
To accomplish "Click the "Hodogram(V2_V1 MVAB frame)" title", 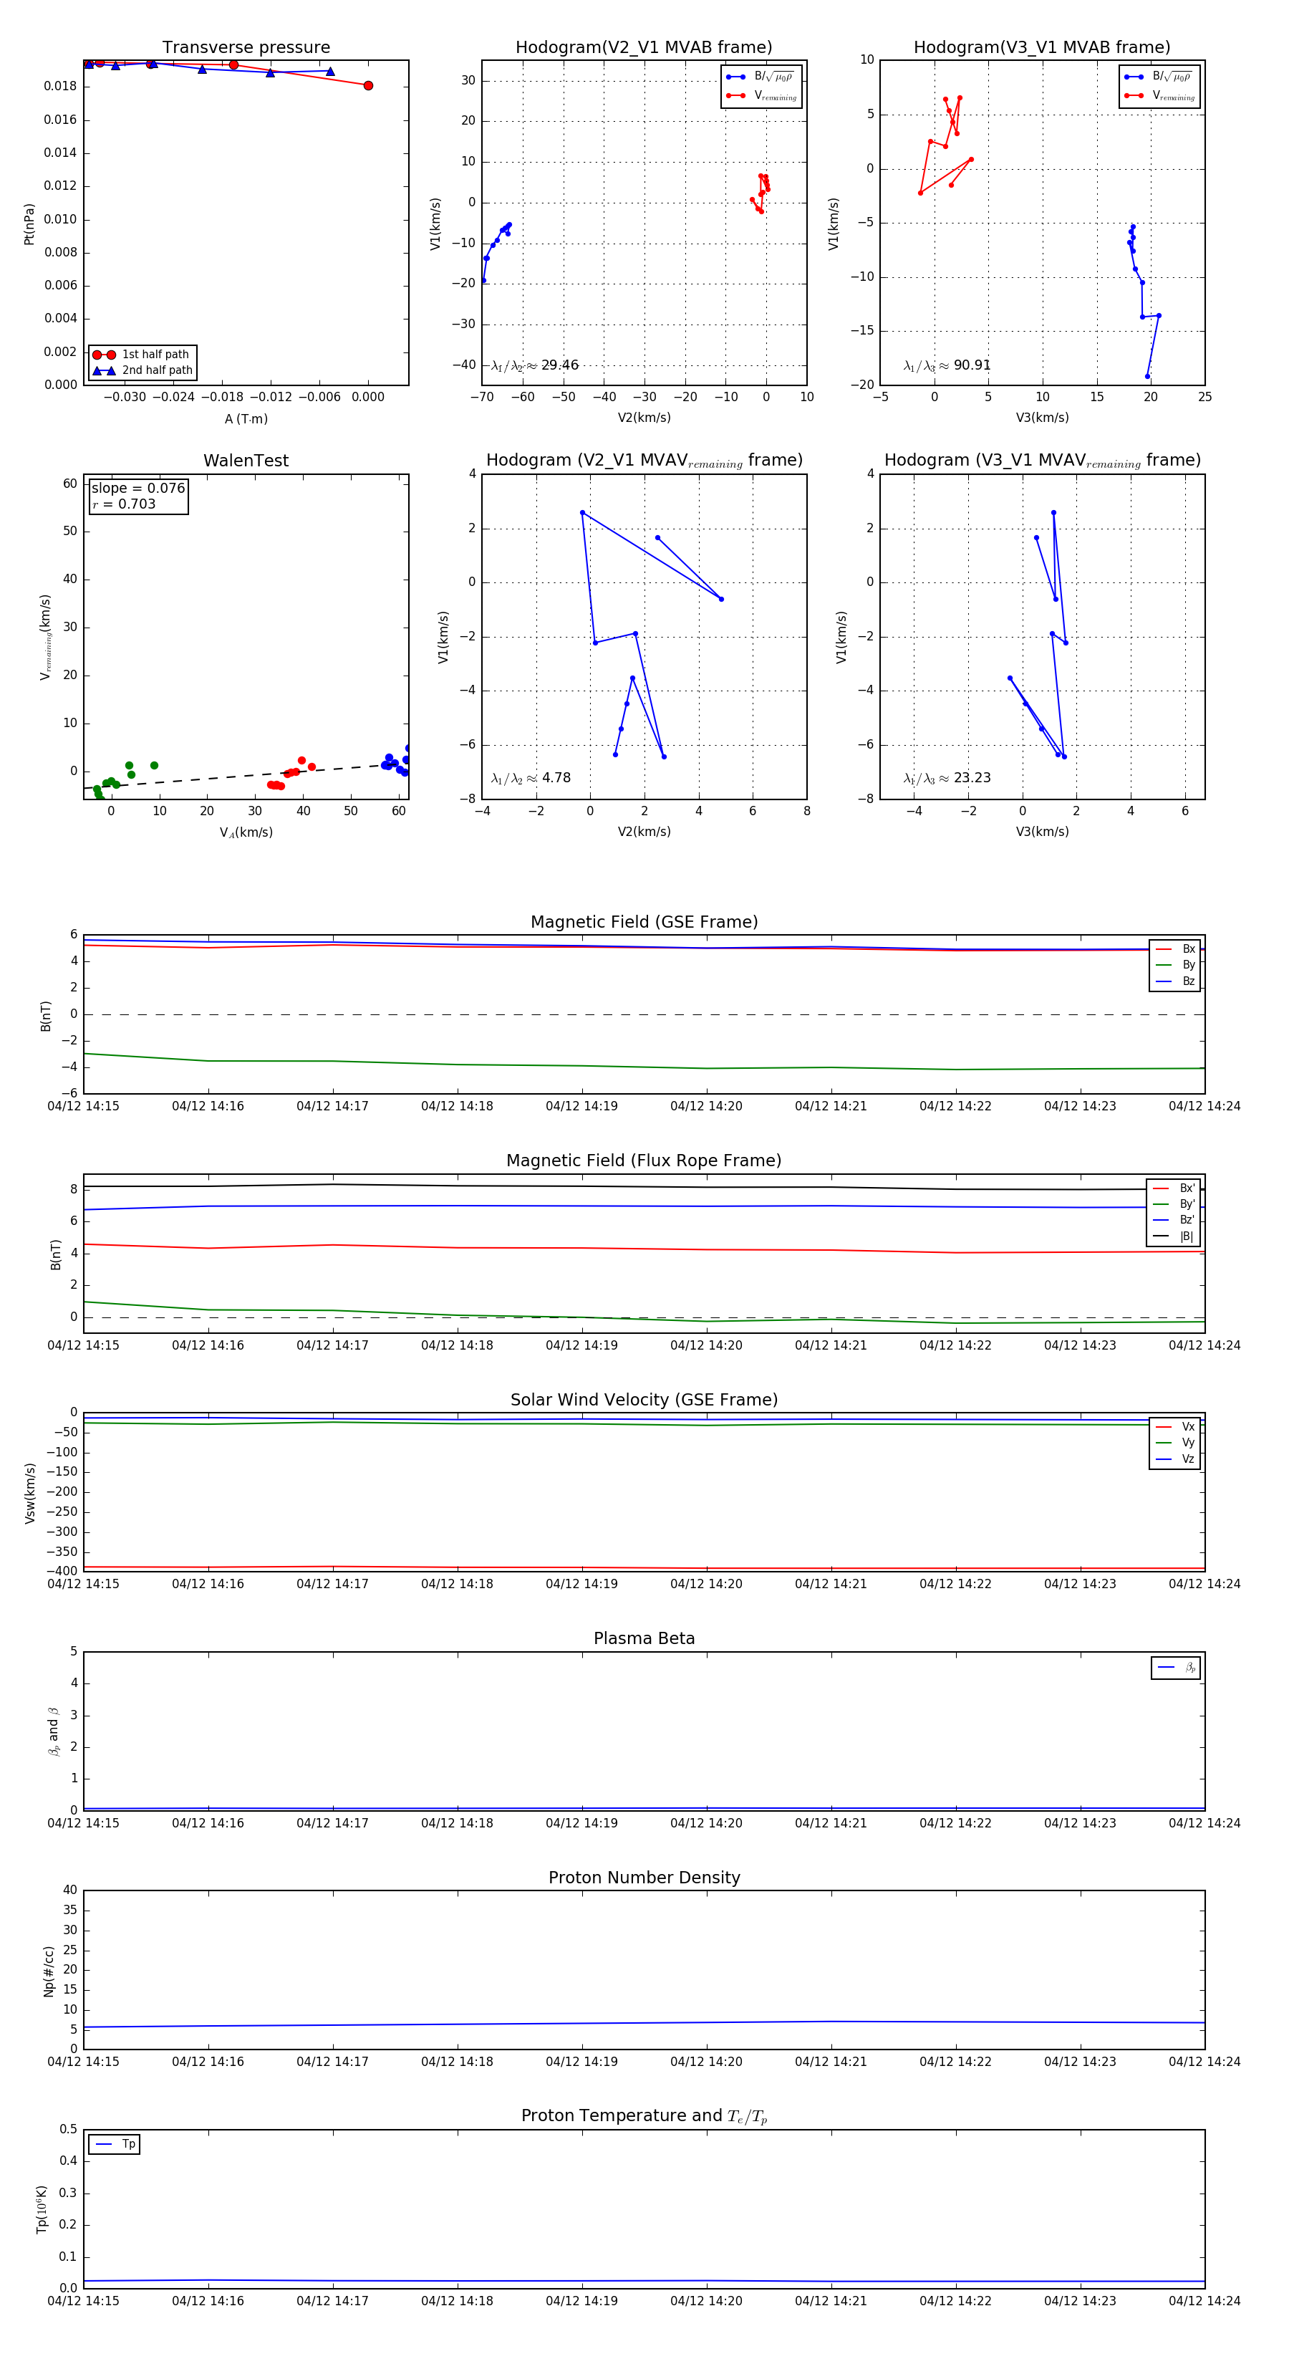I will pos(643,47).
